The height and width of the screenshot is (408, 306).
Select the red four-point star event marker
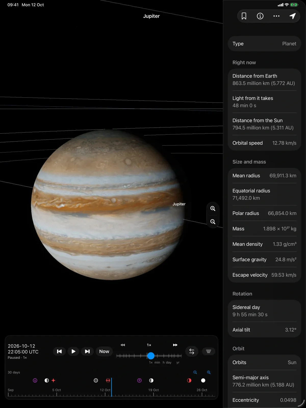pyautogui.click(x=53, y=380)
